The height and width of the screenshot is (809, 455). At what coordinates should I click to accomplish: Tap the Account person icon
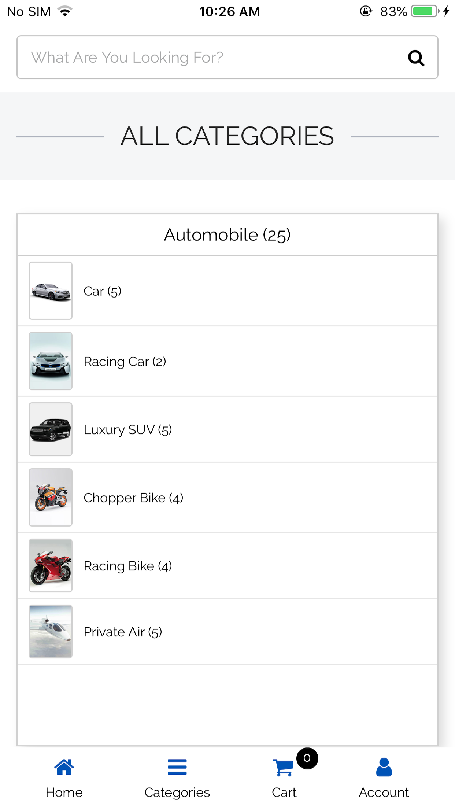(x=384, y=767)
